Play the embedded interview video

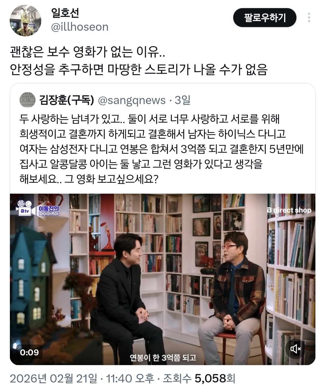[x=162, y=279]
